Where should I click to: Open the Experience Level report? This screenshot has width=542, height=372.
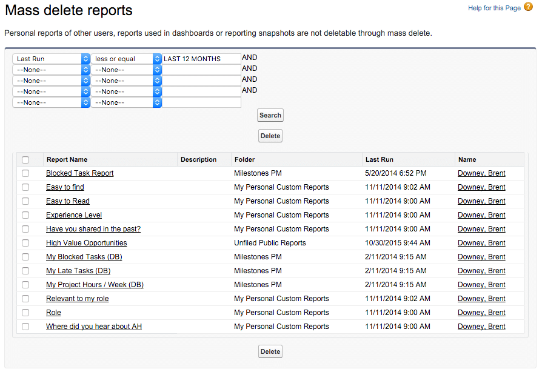[73, 214]
